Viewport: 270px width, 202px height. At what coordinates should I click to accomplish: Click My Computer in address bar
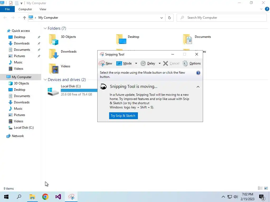tap(48, 18)
